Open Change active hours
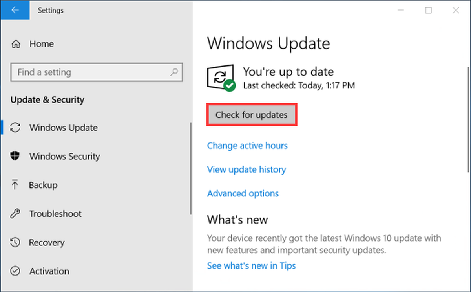This screenshot has width=471, height=292. point(247,146)
